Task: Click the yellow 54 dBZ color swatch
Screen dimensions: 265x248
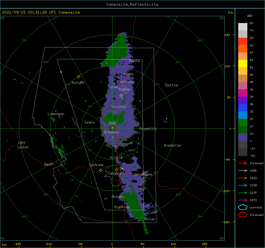Action: point(243,64)
